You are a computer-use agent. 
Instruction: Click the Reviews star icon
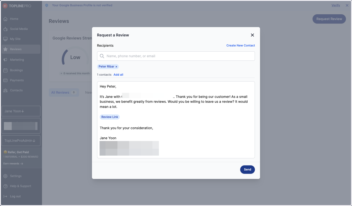coord(5,49)
